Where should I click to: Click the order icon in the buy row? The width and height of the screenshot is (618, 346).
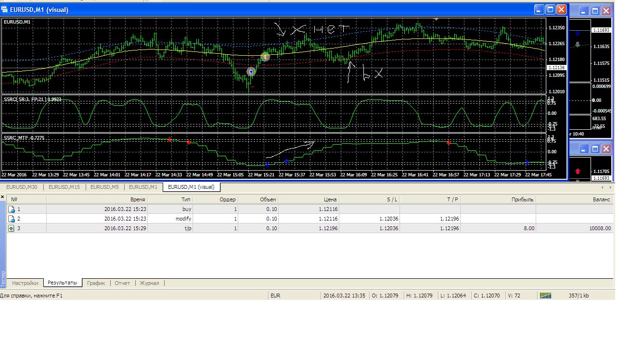[x=12, y=209]
